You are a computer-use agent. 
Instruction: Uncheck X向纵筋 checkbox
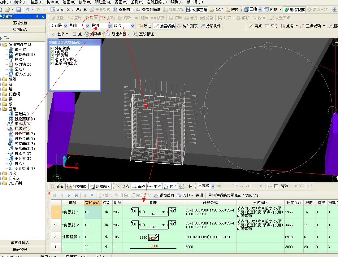pos(52,52)
